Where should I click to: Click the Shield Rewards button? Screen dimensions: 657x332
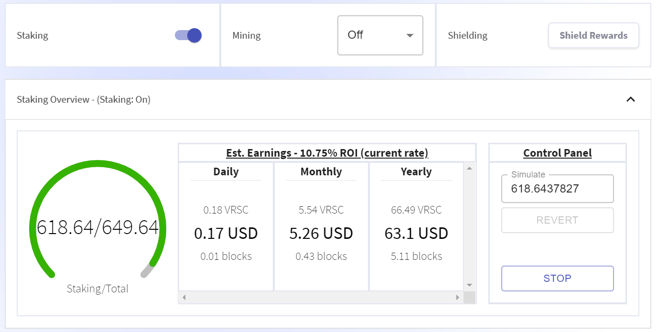[x=593, y=35]
